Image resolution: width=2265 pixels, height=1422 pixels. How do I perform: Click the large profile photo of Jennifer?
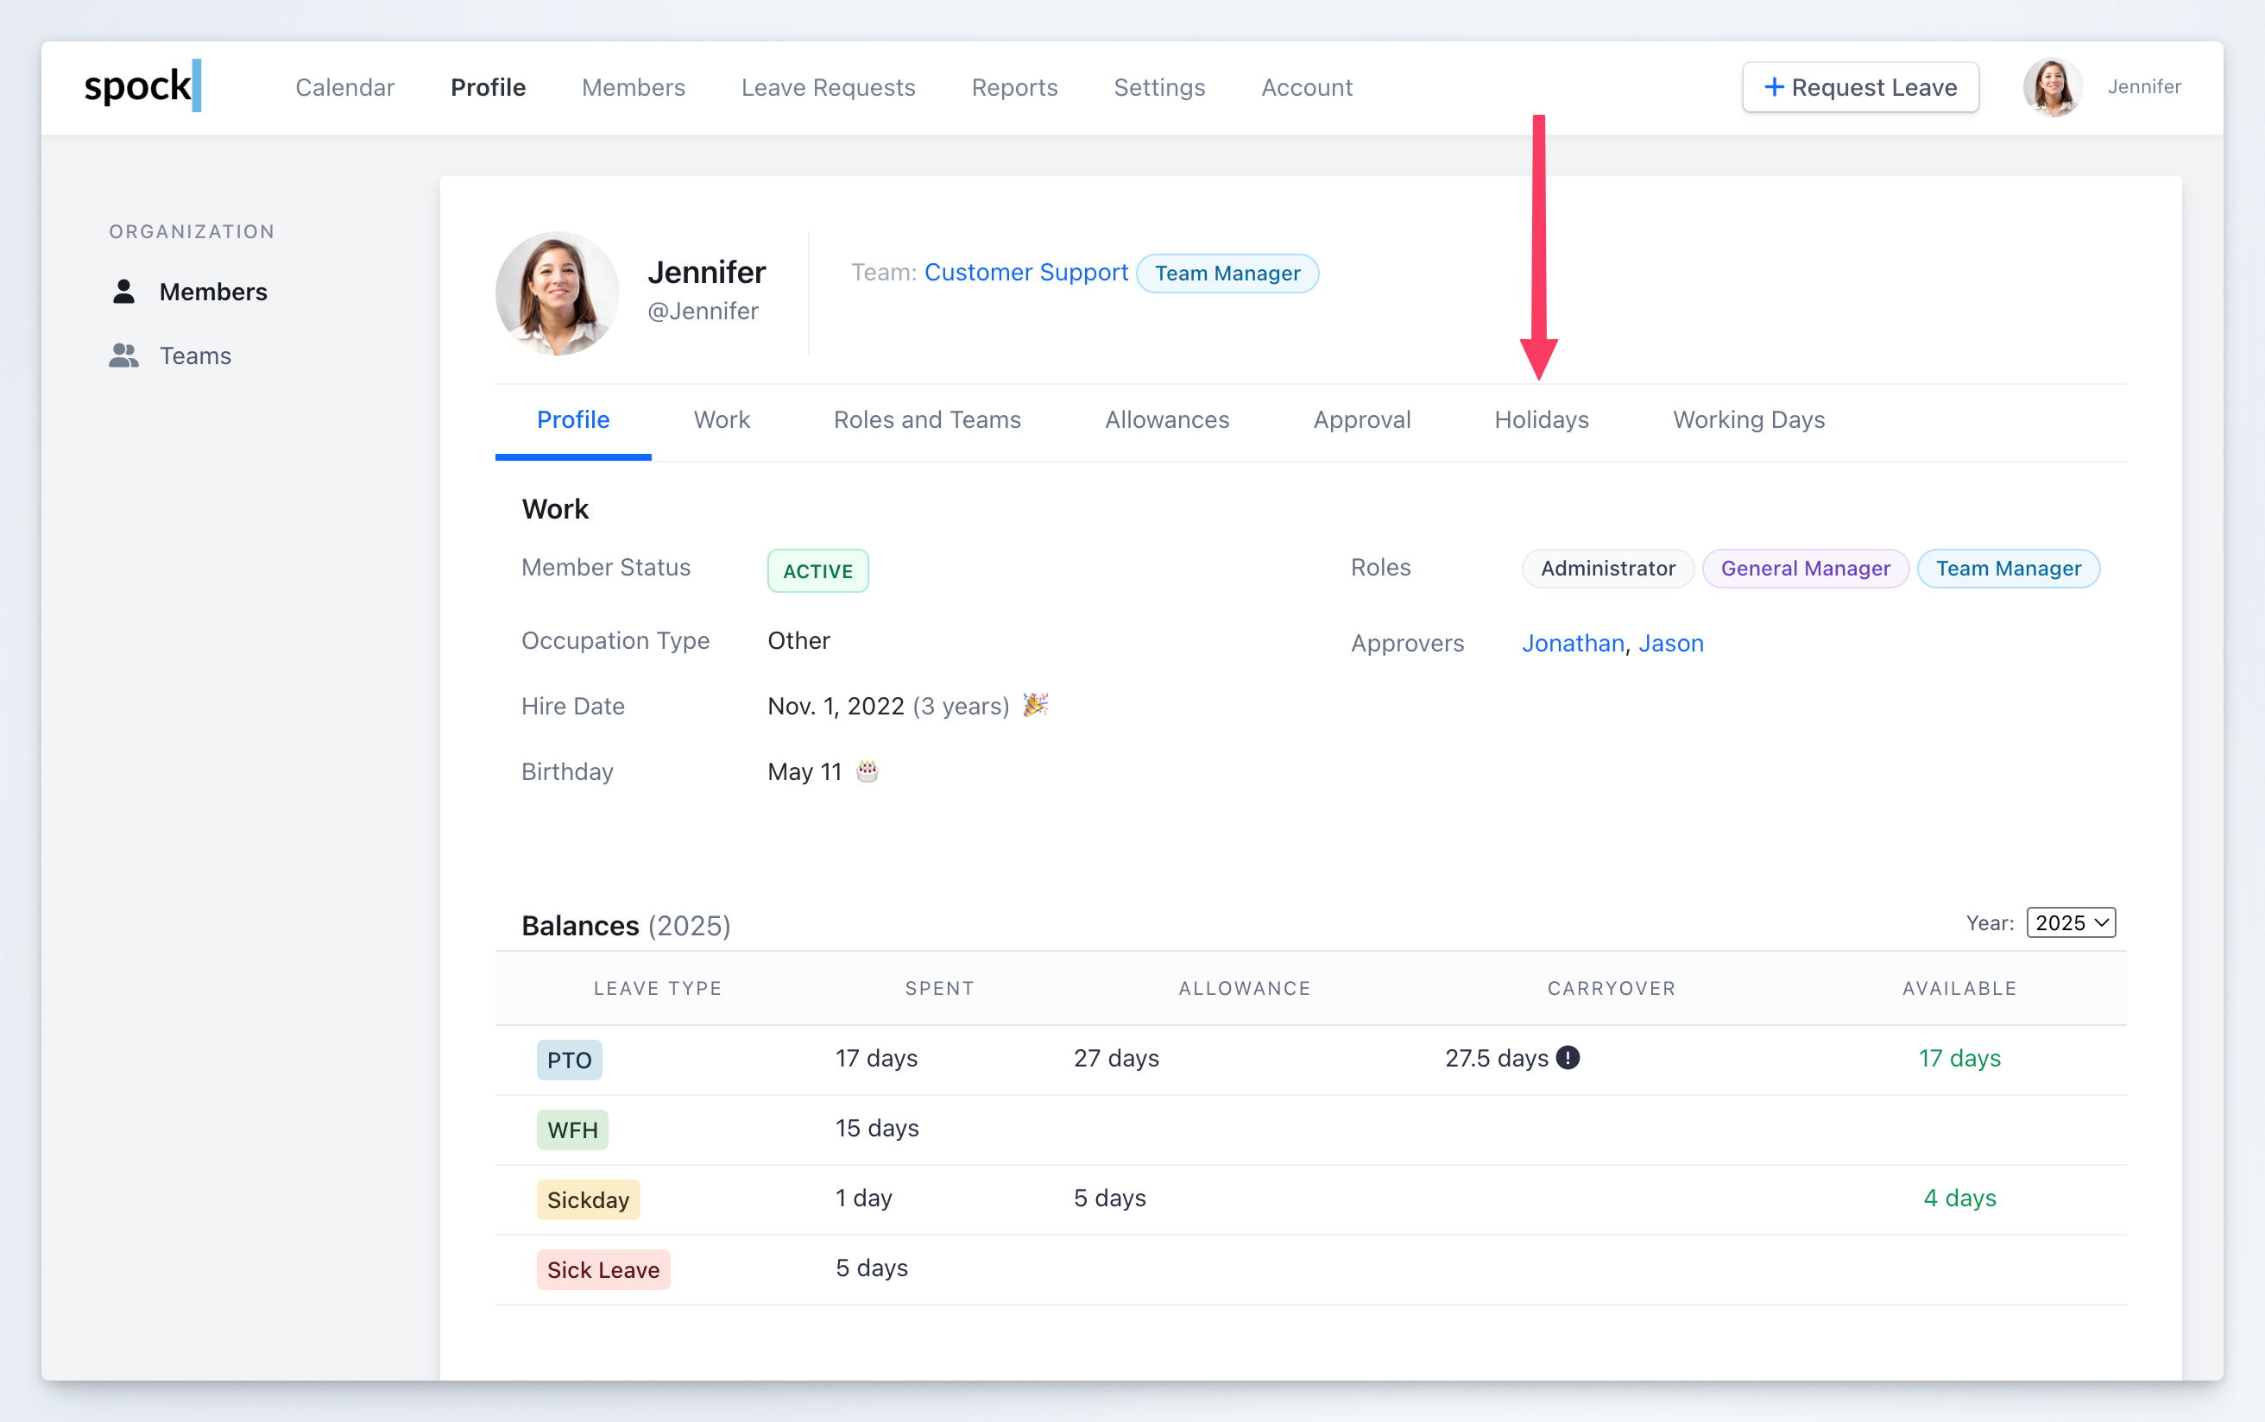(557, 293)
